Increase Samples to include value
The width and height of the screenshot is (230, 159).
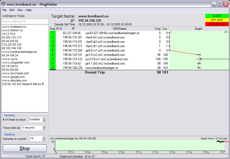click(44, 137)
